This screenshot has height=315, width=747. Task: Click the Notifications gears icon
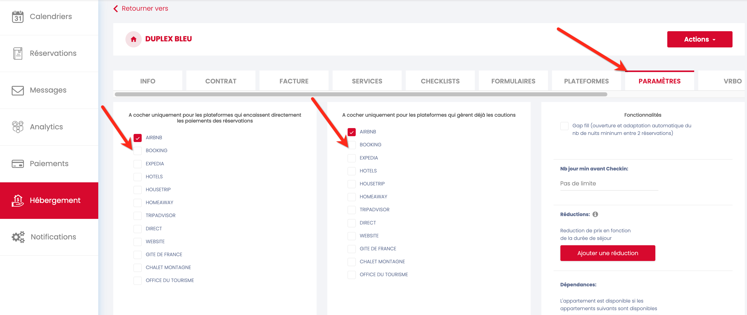click(18, 237)
